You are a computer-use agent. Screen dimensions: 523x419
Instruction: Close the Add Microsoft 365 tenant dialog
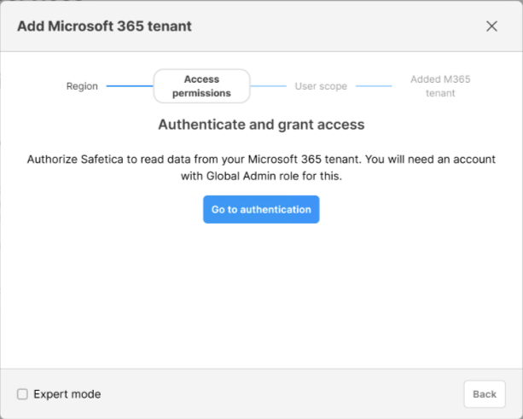491,26
